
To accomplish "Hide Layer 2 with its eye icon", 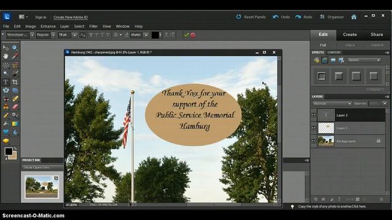I will pos(314,115).
